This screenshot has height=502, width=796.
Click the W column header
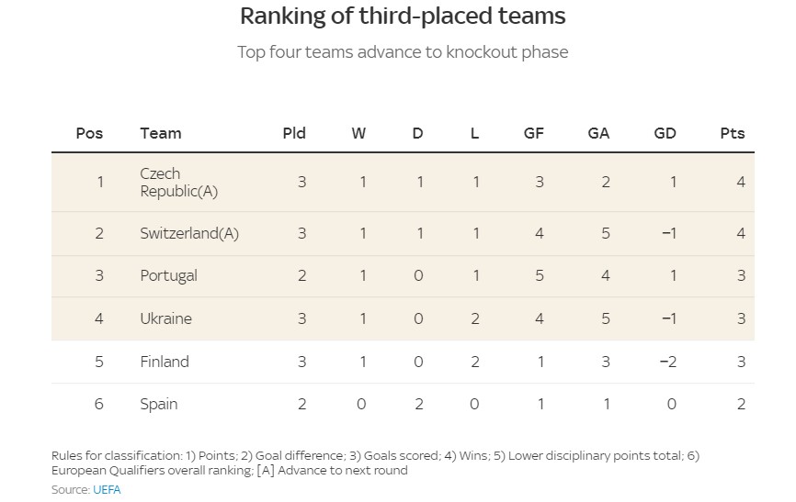coord(358,133)
